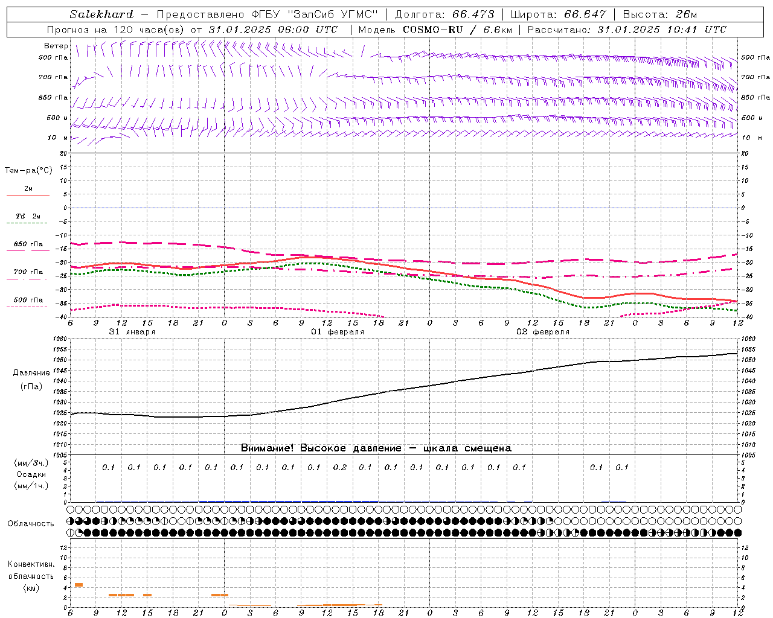The image size is (773, 618).
Task: Click the highest orange convective cloud bar
Action: (79, 585)
